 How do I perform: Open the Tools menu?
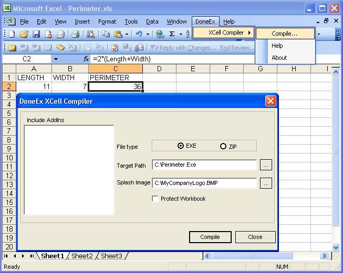(131, 21)
